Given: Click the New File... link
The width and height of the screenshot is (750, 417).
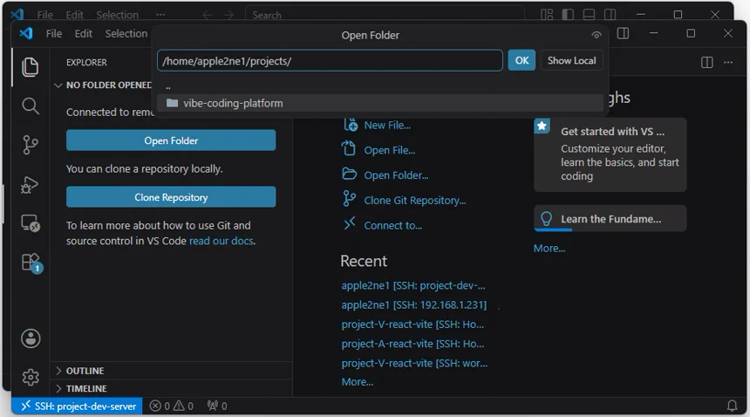Looking at the screenshot, I should pyautogui.click(x=387, y=126).
